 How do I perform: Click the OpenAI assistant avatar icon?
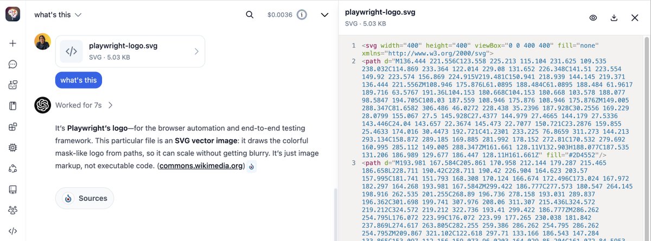[x=43, y=105]
